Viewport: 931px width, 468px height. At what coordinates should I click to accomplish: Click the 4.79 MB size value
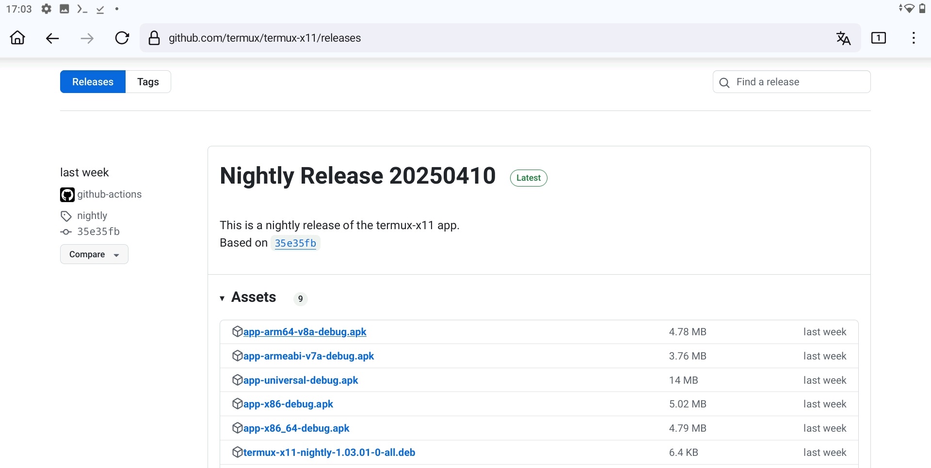(x=688, y=428)
